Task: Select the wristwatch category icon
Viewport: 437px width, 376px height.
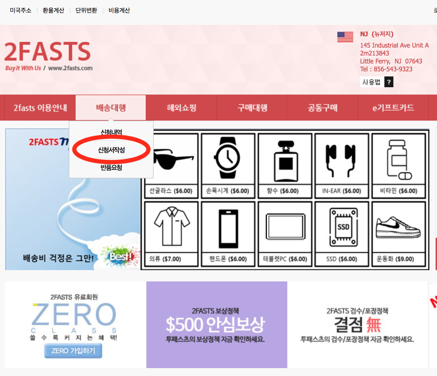Action: 227,158
